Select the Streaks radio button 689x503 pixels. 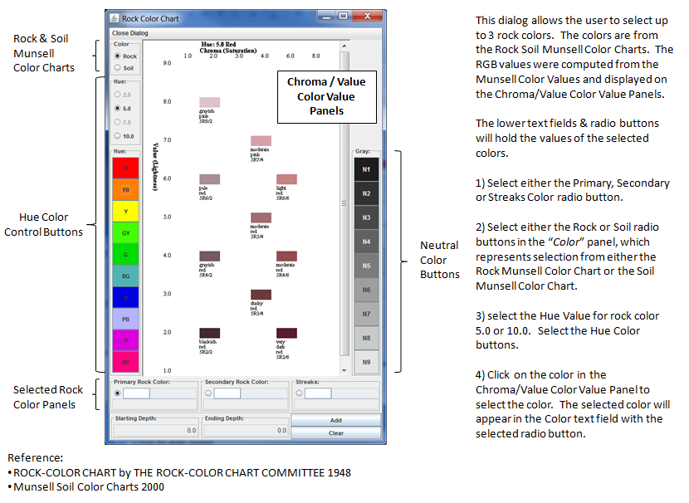point(299,393)
